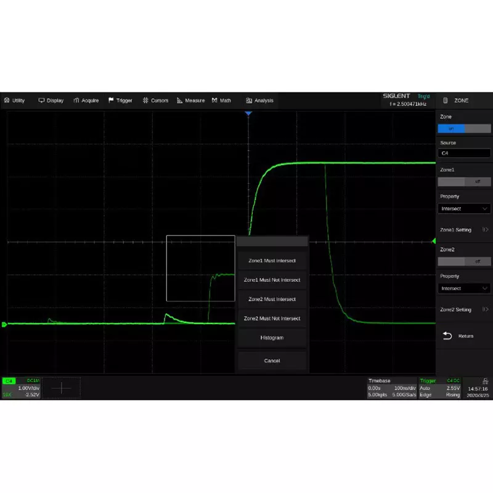Click the Rising slope text

pyautogui.click(x=453, y=395)
